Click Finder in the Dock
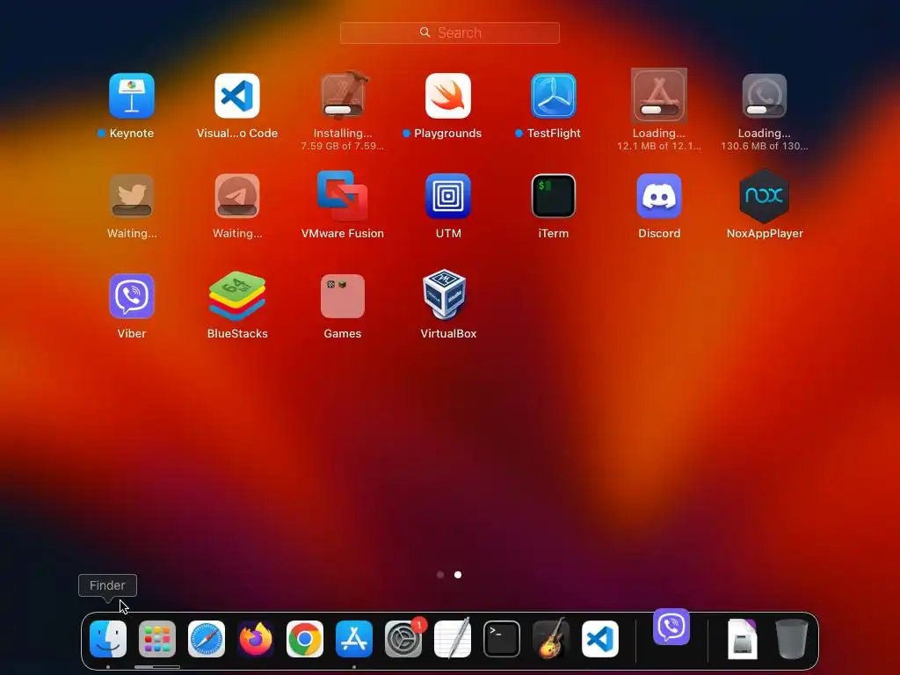The height and width of the screenshot is (675, 900). point(108,639)
